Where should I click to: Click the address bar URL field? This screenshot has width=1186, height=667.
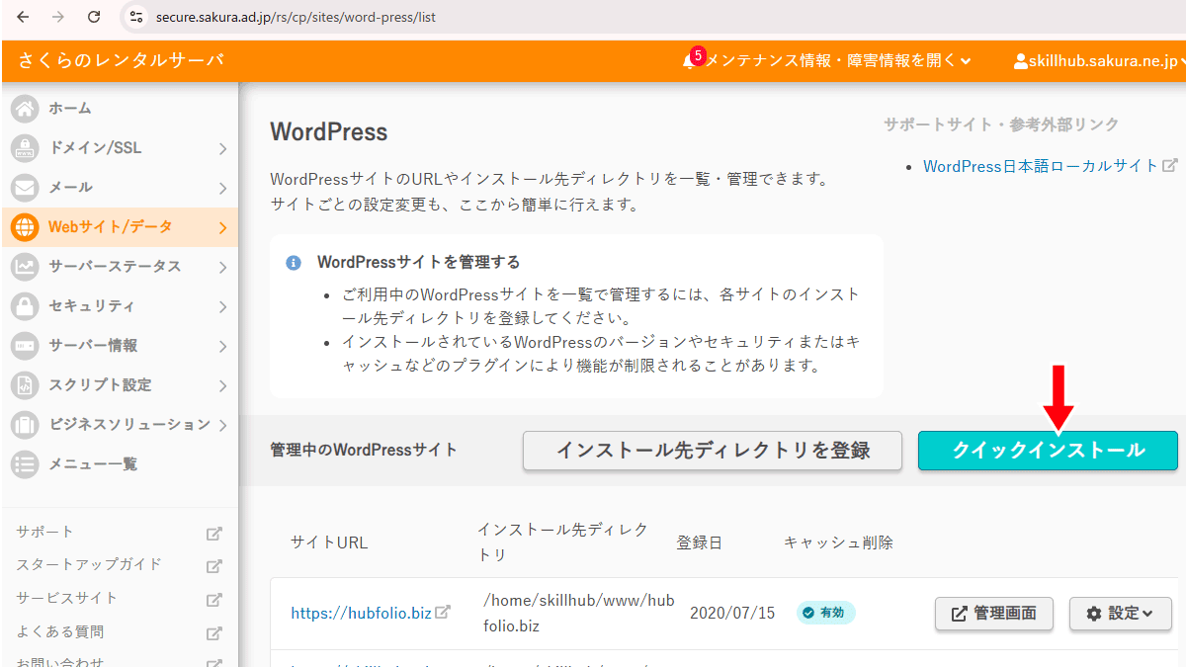296,17
